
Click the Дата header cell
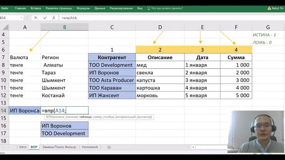pyautogui.click(x=202, y=57)
